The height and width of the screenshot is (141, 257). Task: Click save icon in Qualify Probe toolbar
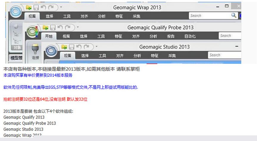click(x=53, y=28)
